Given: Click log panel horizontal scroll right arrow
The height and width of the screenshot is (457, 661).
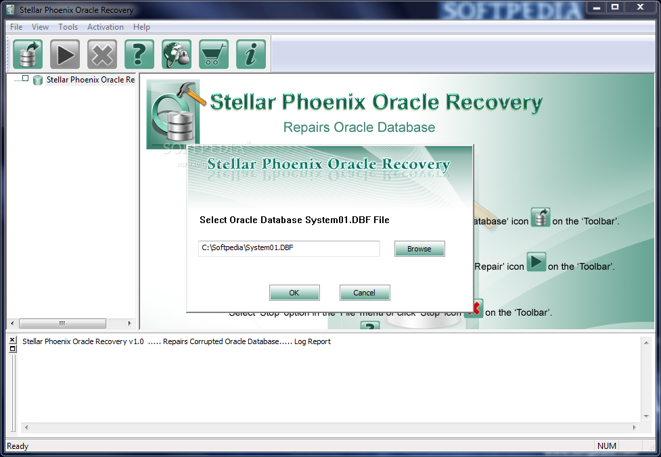Looking at the screenshot, I should [x=635, y=427].
